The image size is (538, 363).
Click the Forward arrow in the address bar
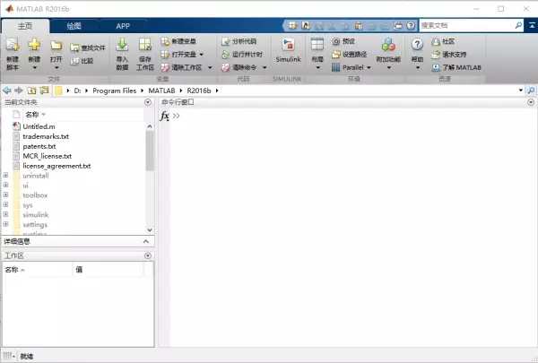pos(19,91)
